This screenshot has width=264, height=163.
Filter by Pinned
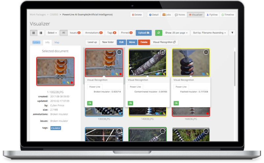tap(127, 33)
